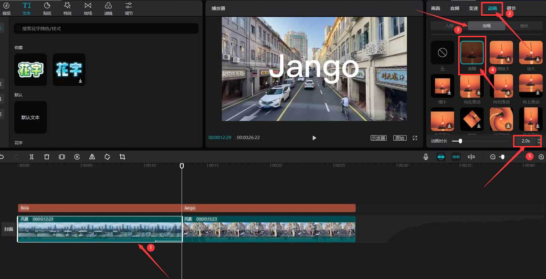Open the 画面 settings tab

pos(436,8)
